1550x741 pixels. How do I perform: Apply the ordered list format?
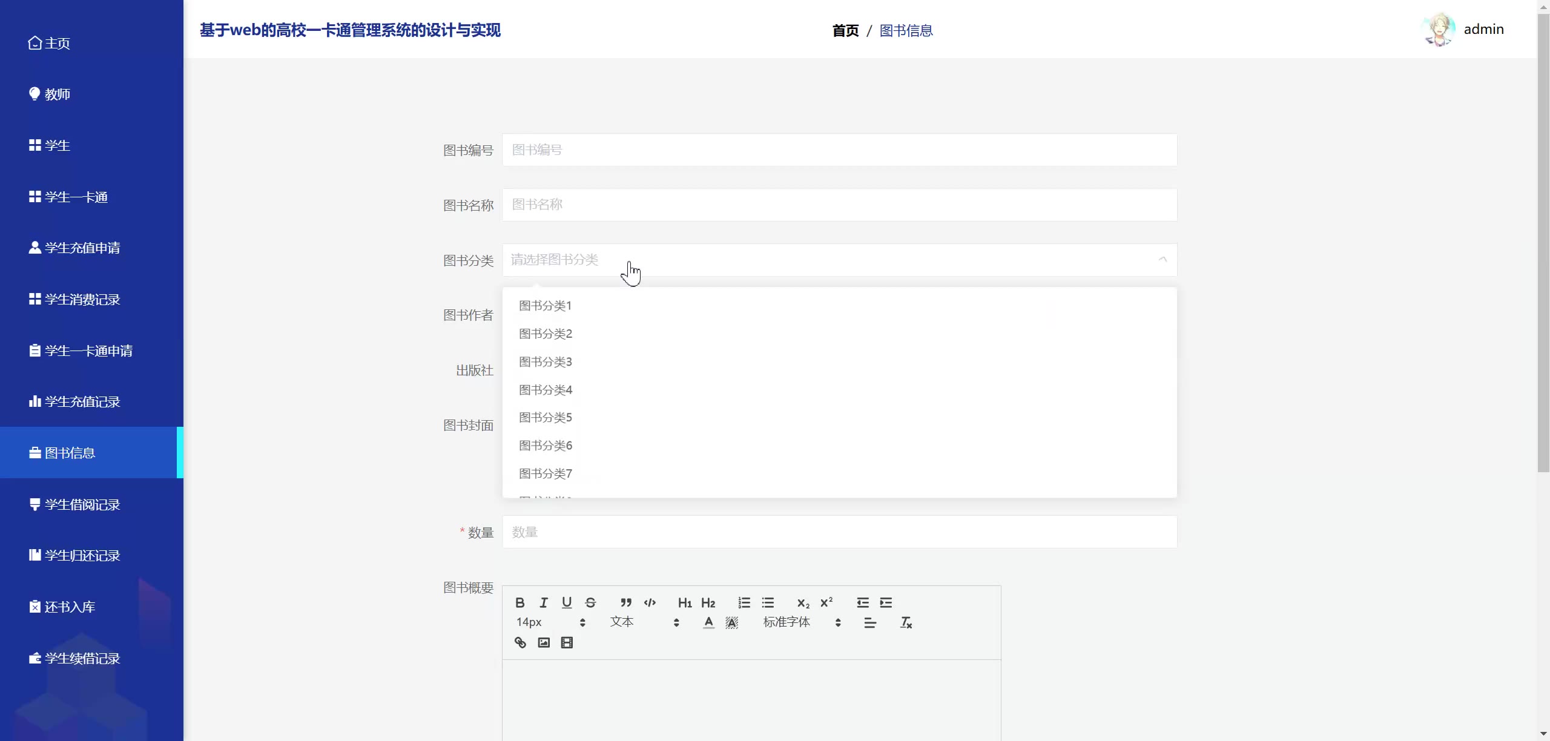pos(744,602)
